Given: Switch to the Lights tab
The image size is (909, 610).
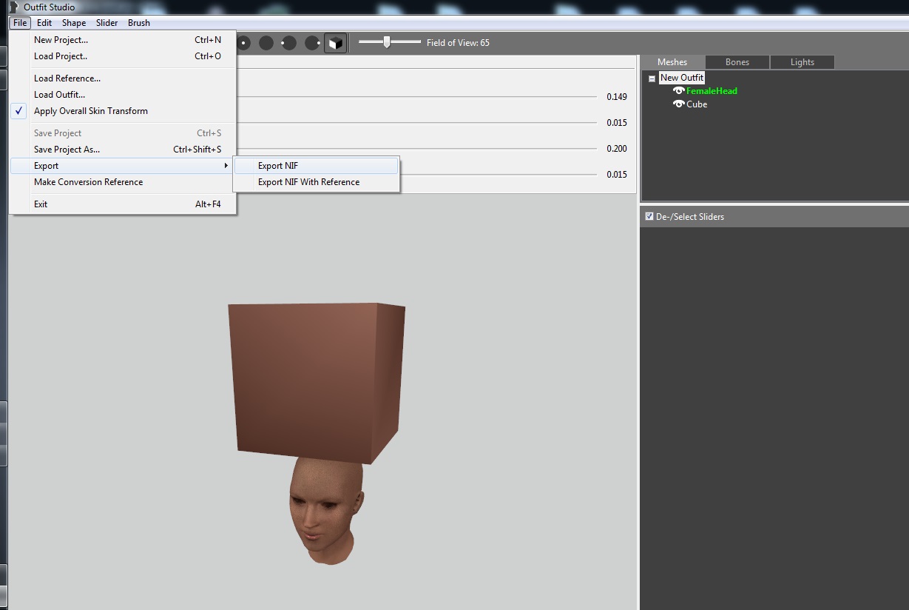Looking at the screenshot, I should point(802,62).
